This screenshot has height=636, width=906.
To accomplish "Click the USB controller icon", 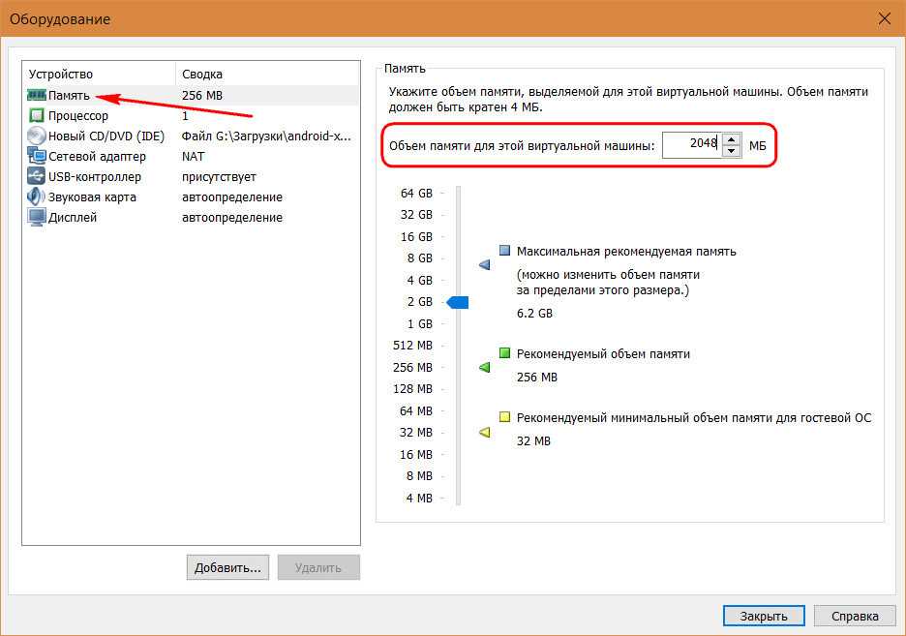I will tap(37, 177).
